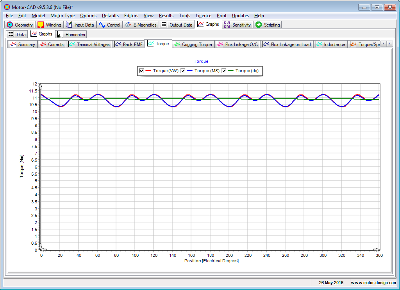Open the Results menu
400x290 pixels.
[x=166, y=16]
